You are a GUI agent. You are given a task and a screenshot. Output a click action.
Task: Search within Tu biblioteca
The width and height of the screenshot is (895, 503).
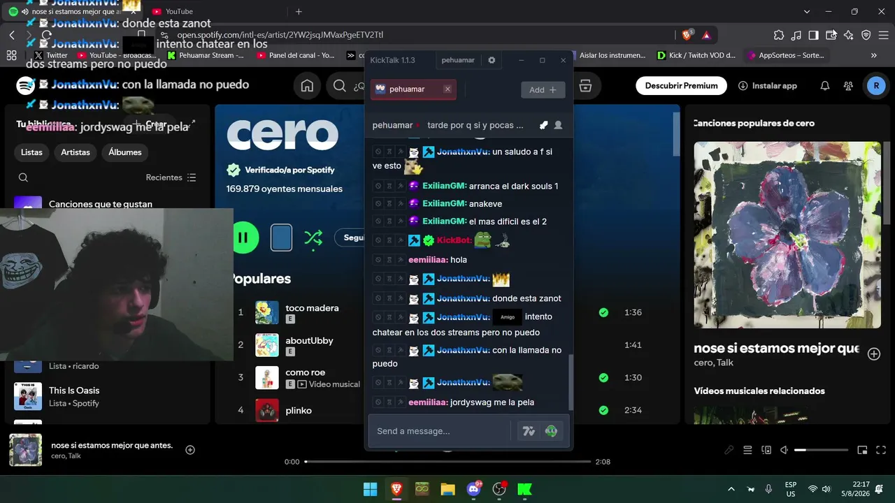[x=24, y=177]
